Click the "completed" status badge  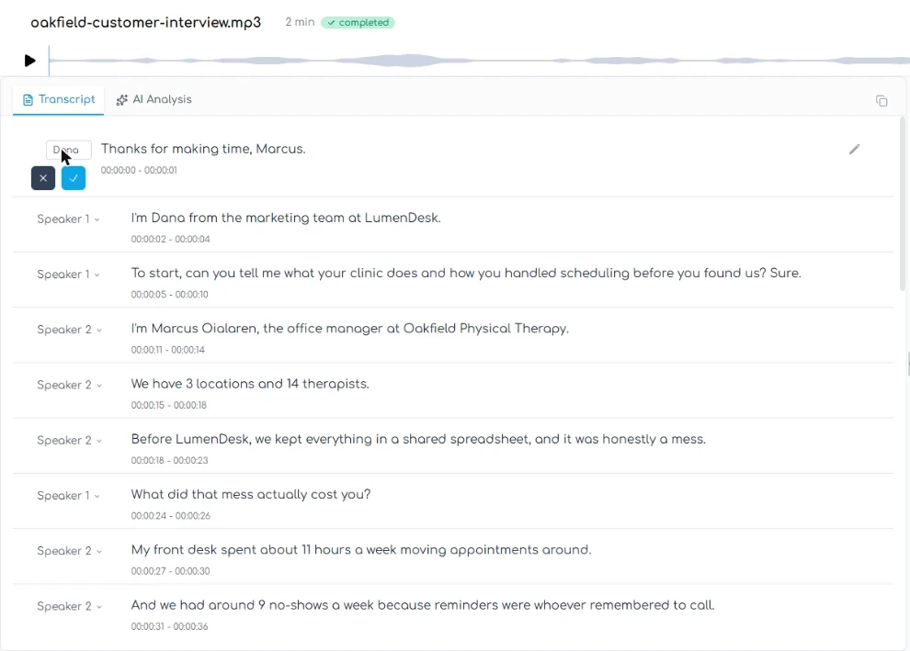coord(358,23)
